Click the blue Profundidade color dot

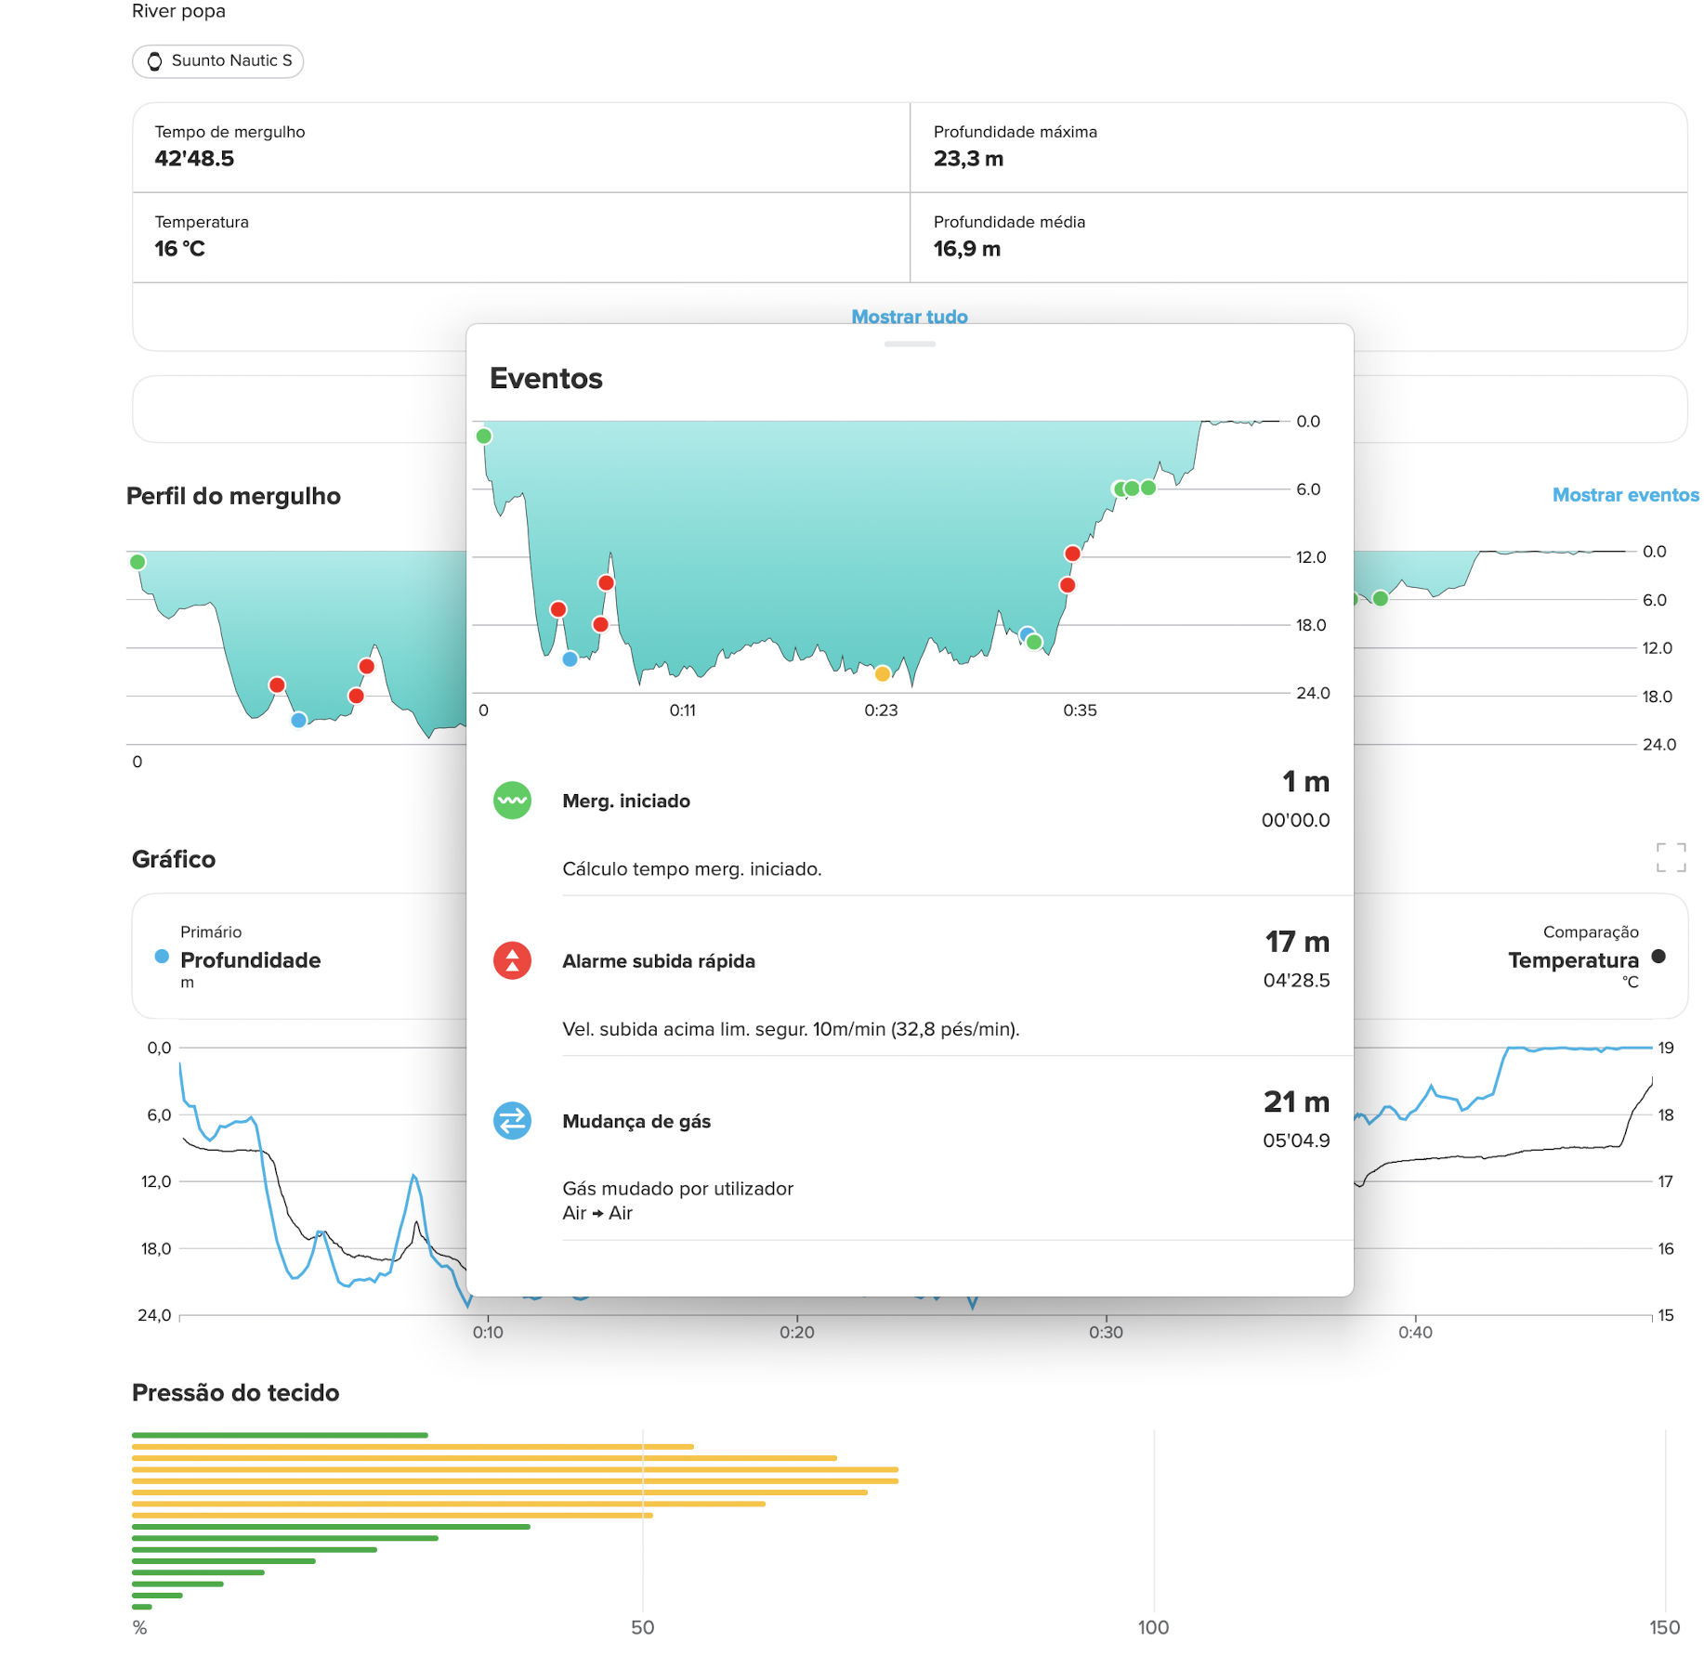coord(162,957)
